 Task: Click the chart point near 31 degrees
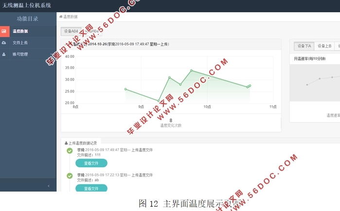coord(169,77)
